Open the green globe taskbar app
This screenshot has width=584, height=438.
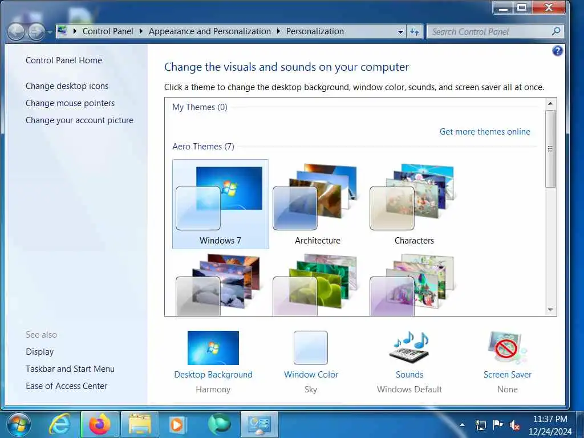(x=220, y=424)
